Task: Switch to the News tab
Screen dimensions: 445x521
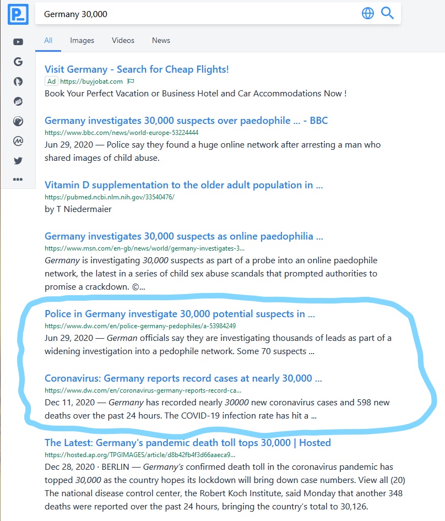Action: (x=161, y=40)
